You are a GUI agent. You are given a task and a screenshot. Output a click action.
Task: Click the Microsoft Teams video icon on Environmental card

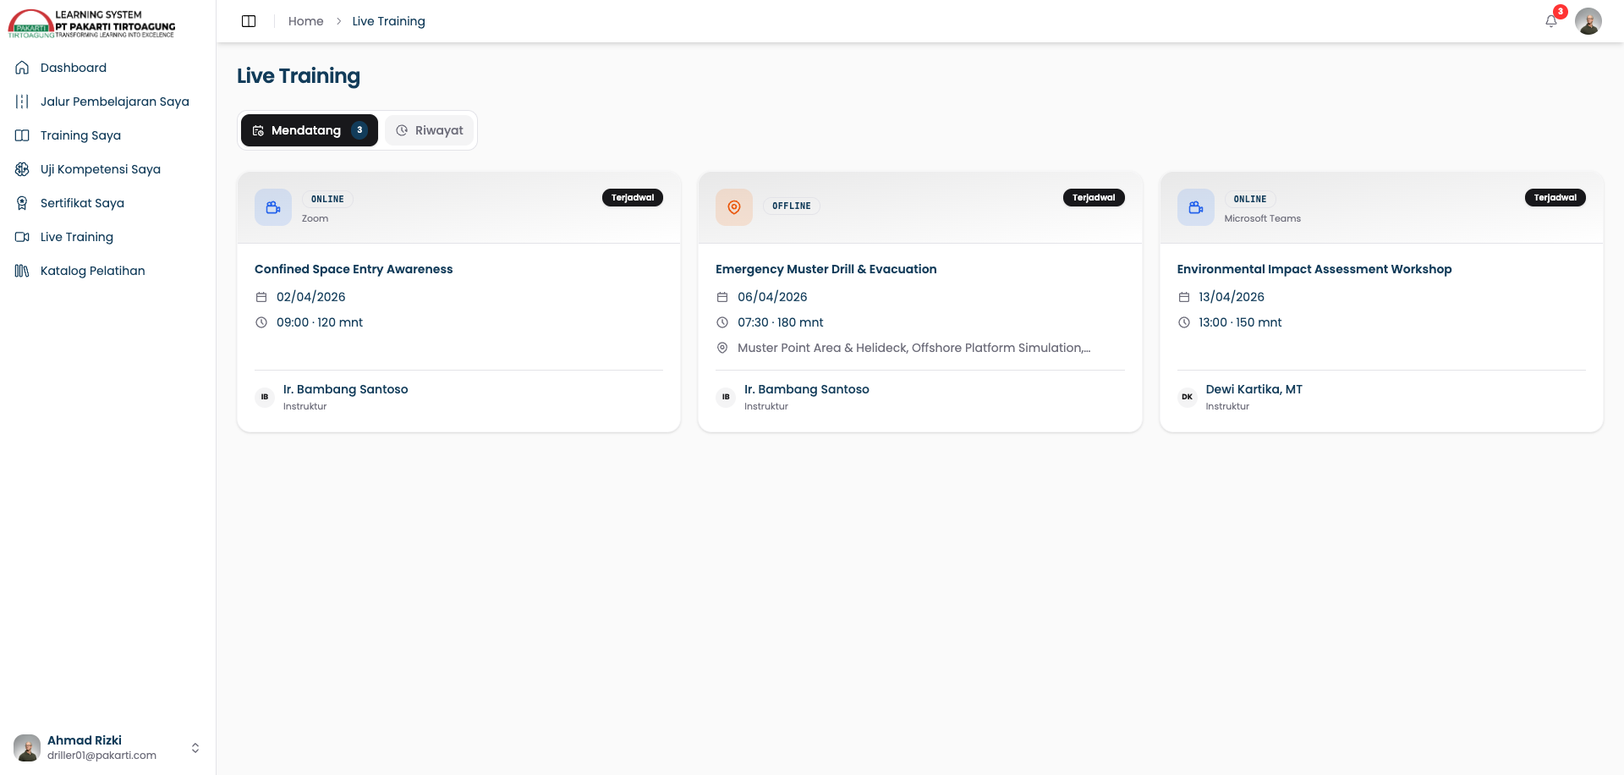[x=1196, y=207]
